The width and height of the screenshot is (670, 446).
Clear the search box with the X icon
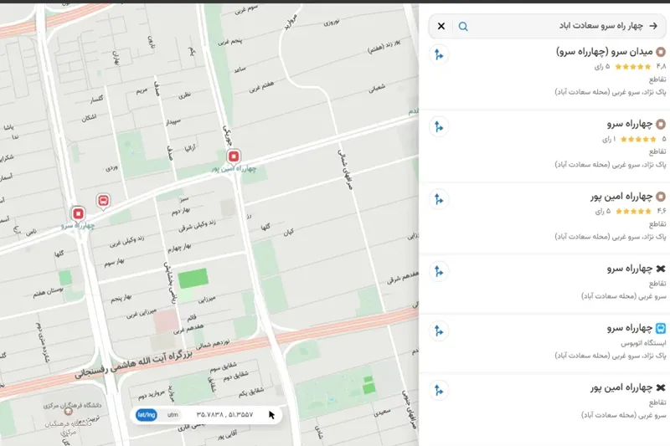[441, 26]
